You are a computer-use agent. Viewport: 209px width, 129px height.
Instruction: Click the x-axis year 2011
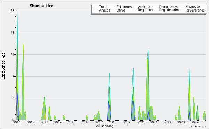tap(17, 122)
